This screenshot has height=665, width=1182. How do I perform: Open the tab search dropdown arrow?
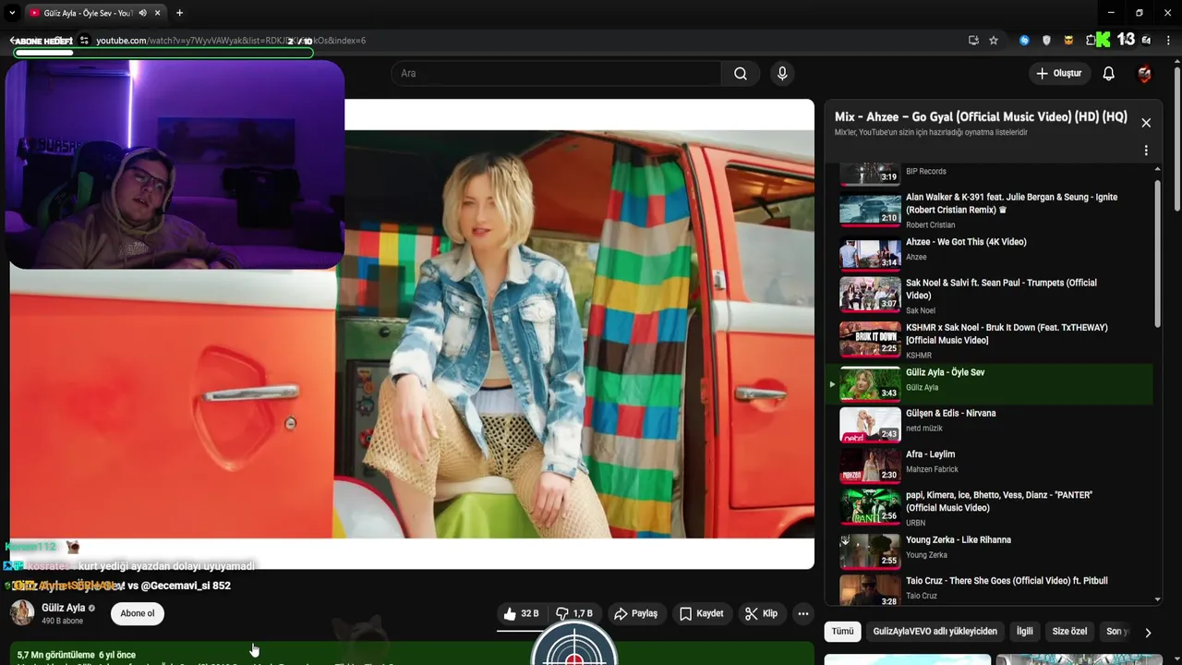12,13
